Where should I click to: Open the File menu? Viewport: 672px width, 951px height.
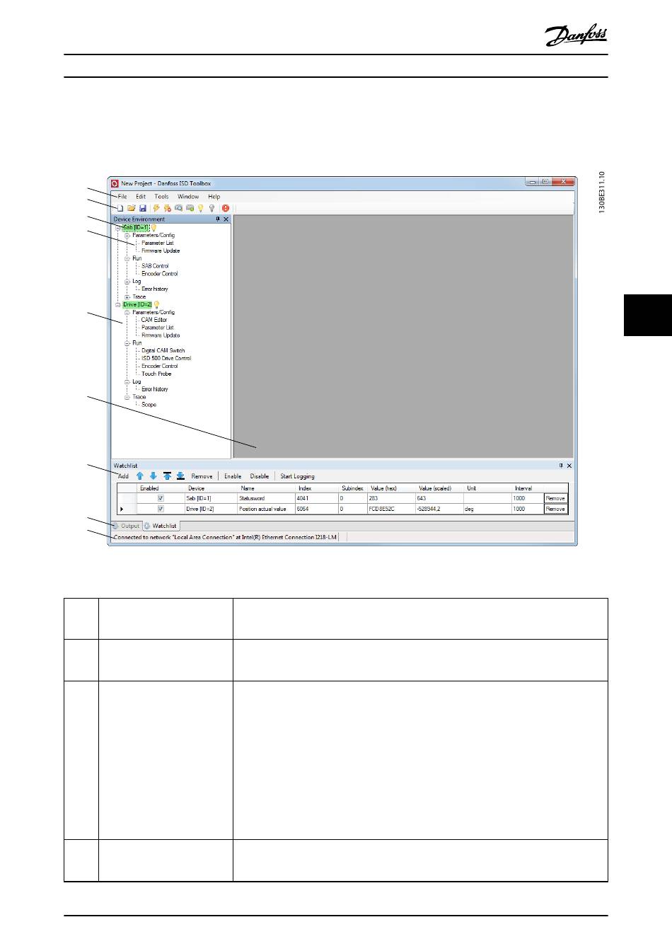tap(122, 197)
